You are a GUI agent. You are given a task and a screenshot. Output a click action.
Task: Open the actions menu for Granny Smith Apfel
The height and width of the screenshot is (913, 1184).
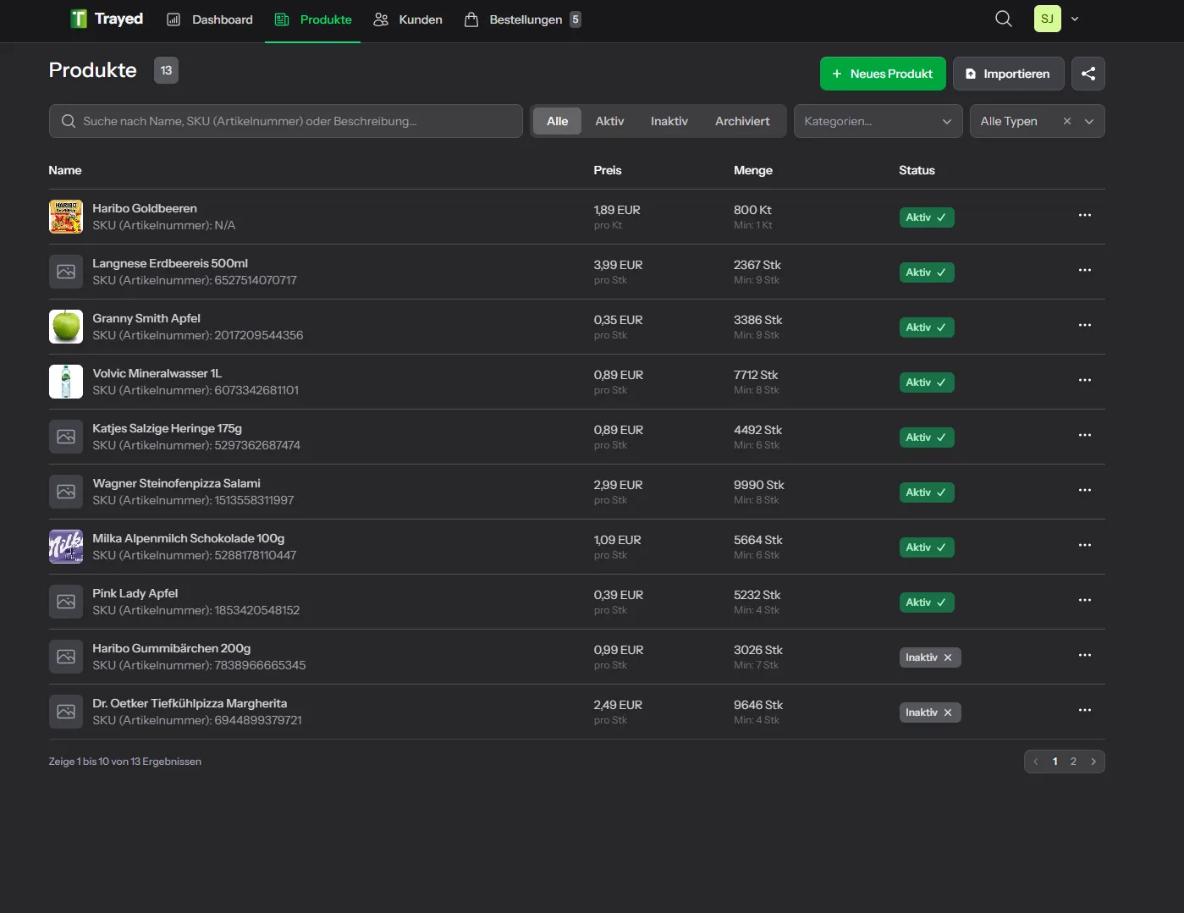pyautogui.click(x=1085, y=325)
